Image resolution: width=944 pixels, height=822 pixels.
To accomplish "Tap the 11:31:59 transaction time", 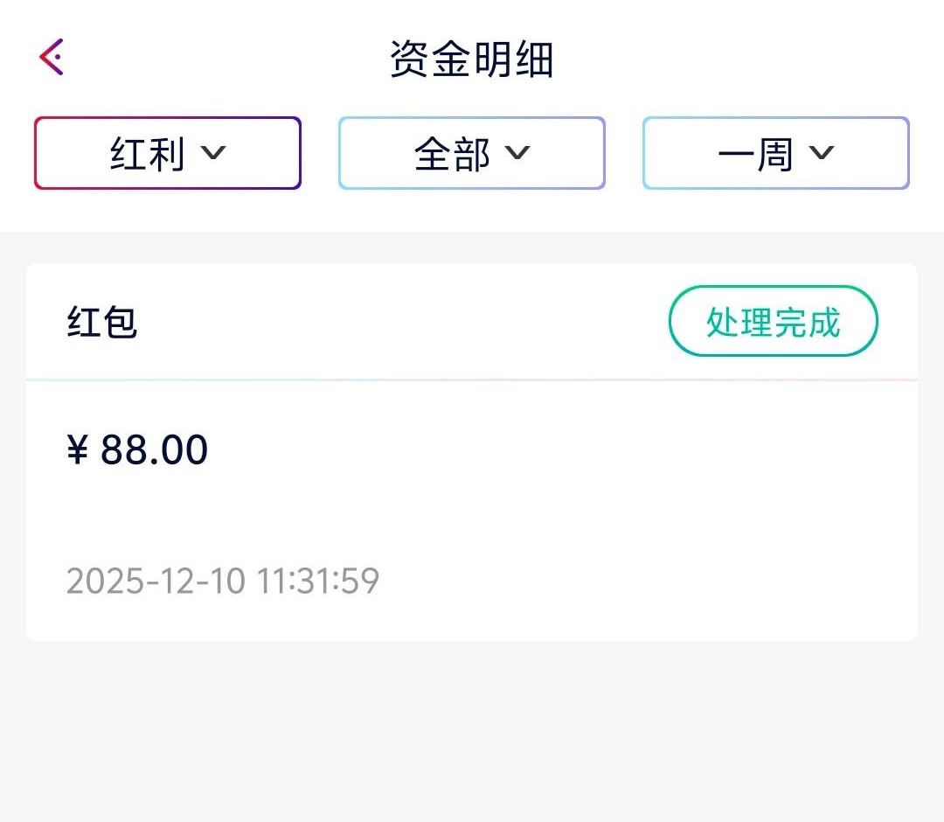I will click(318, 581).
